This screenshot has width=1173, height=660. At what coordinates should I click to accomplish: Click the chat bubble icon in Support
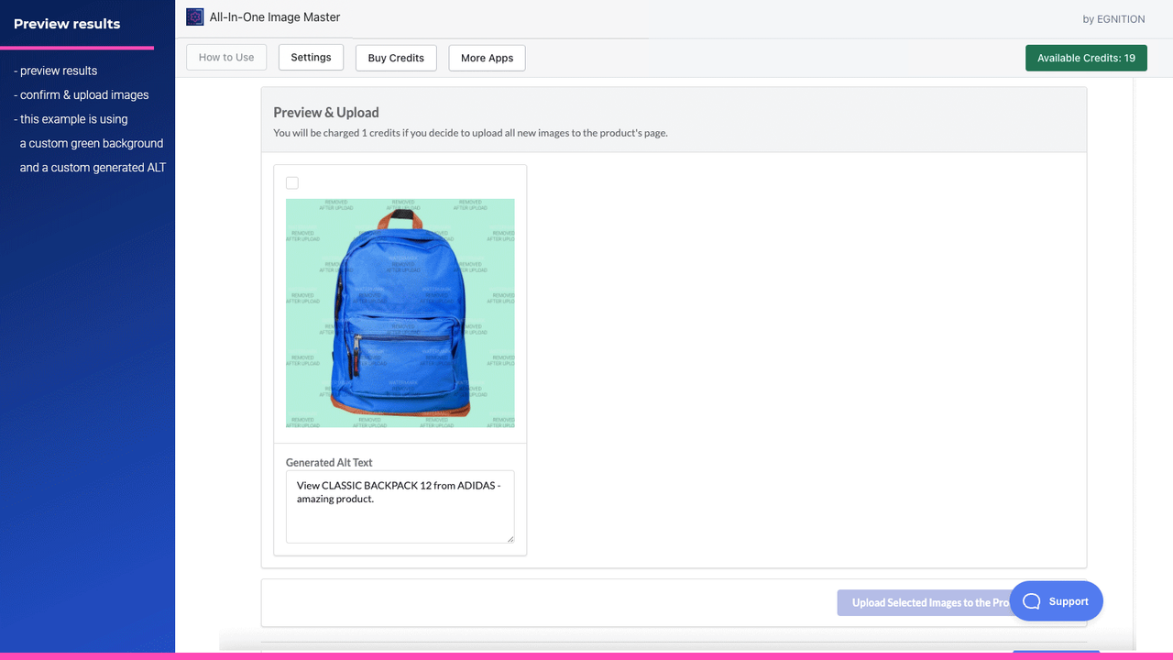coord(1032,601)
